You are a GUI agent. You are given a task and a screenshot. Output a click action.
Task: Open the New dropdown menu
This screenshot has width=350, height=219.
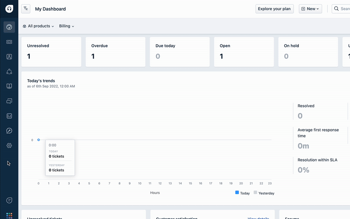point(310,9)
